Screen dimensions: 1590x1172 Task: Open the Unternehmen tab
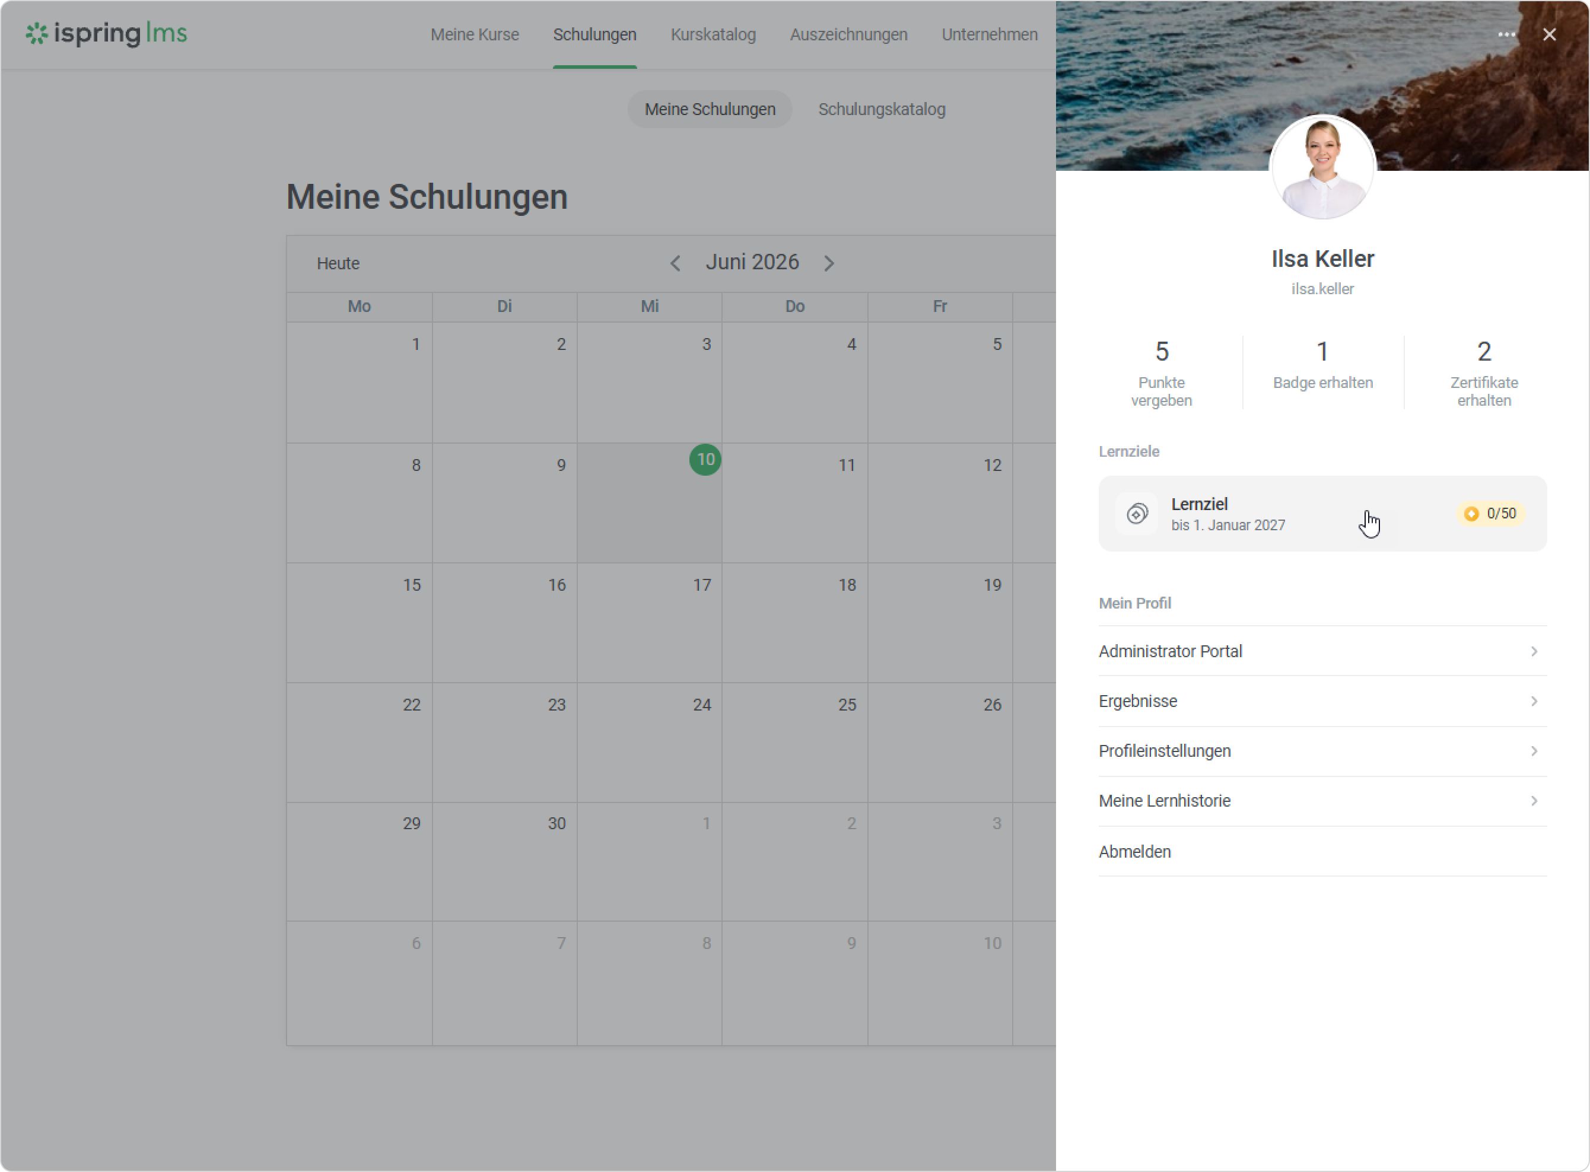(989, 34)
